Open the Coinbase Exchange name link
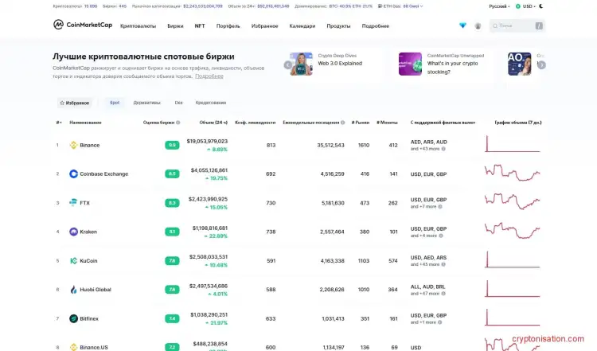The width and height of the screenshot is (597, 351). [104, 174]
